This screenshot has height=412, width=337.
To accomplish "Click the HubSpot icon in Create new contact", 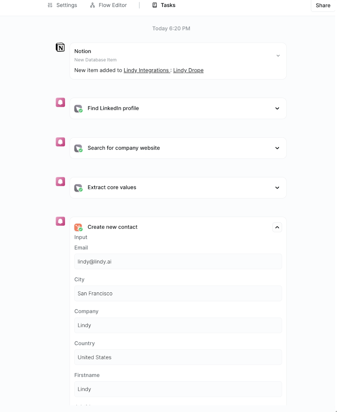I will pos(78,227).
